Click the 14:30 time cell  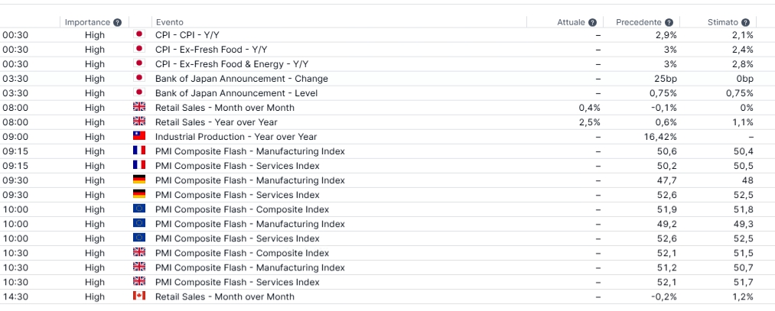pos(15,296)
